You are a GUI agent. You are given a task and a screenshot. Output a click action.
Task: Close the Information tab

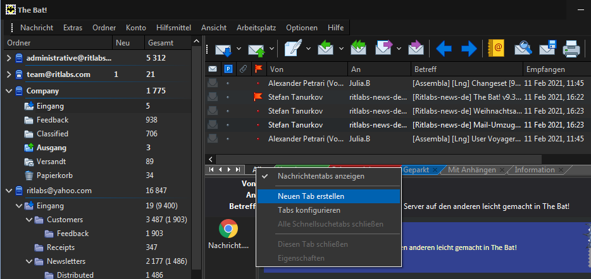(x=561, y=170)
